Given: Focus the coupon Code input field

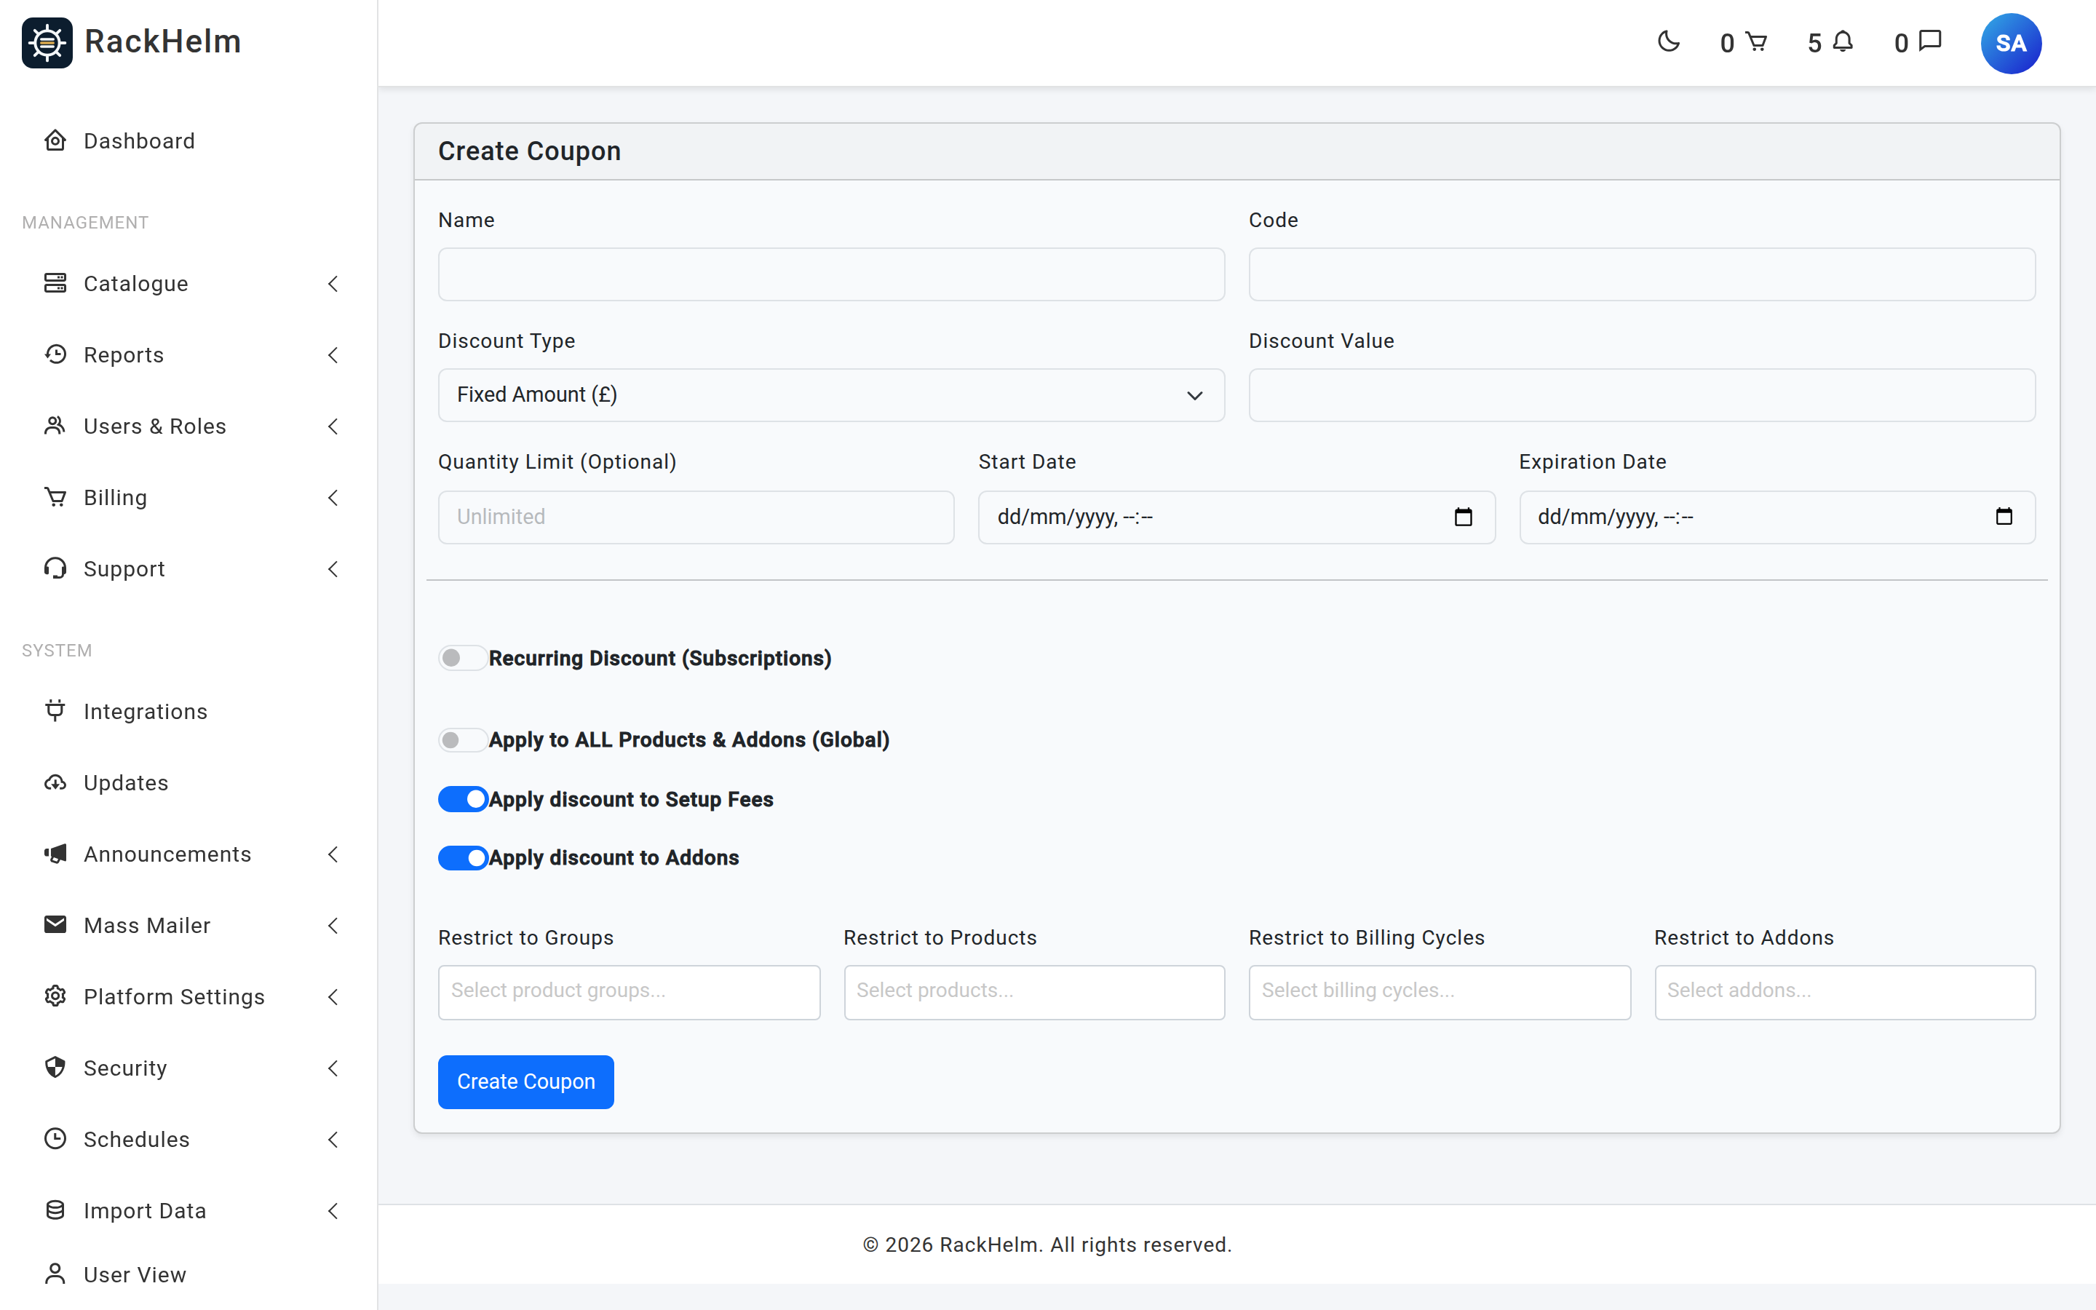Looking at the screenshot, I should (1642, 274).
